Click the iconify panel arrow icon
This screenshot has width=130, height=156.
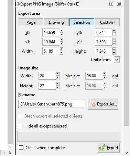pos(111,4)
